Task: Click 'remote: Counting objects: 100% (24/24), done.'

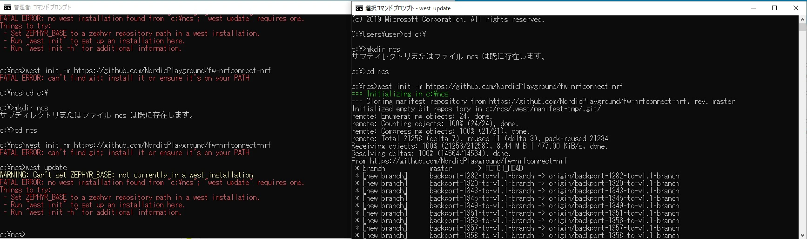Action: coord(435,123)
